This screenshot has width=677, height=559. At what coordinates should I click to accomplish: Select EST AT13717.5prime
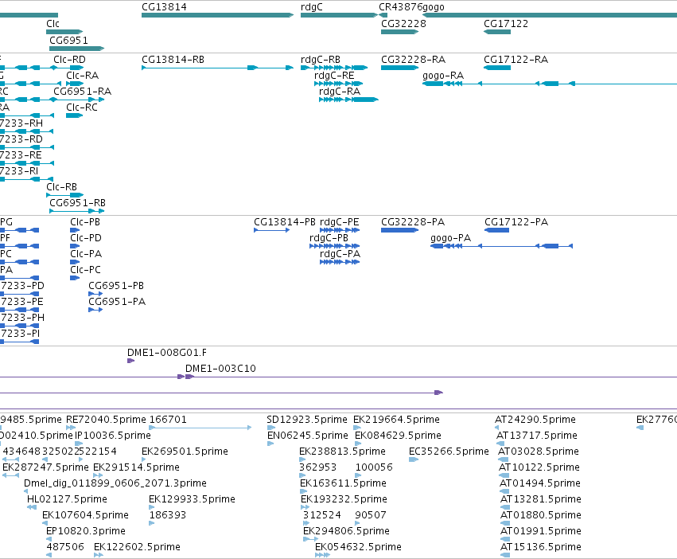(x=500, y=444)
